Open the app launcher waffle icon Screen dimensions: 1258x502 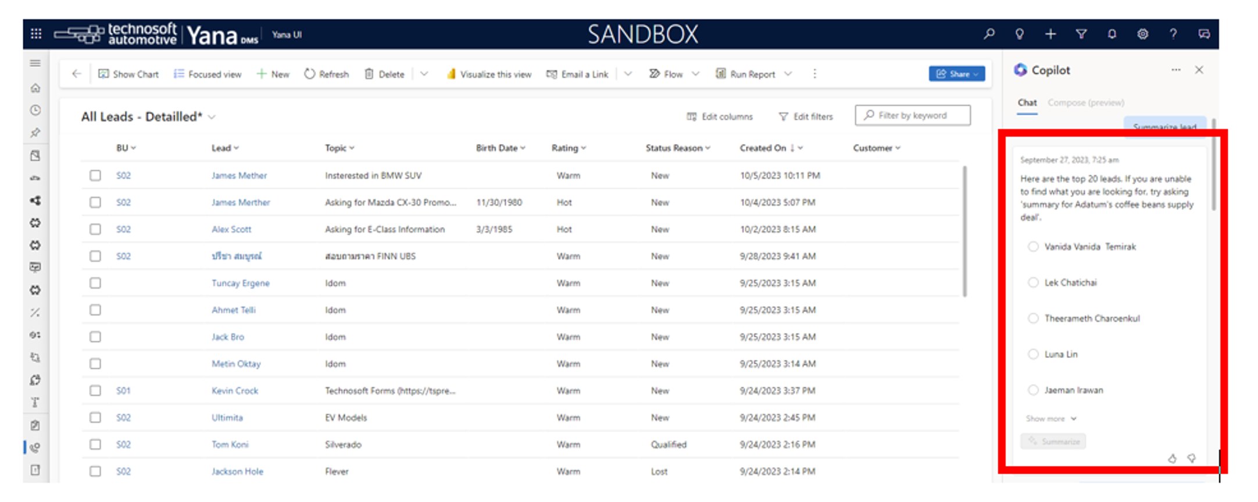click(x=36, y=34)
